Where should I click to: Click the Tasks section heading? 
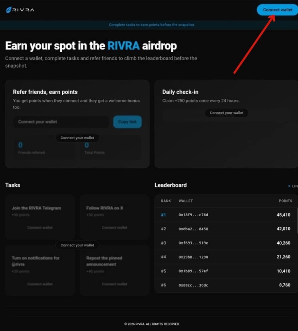click(13, 185)
